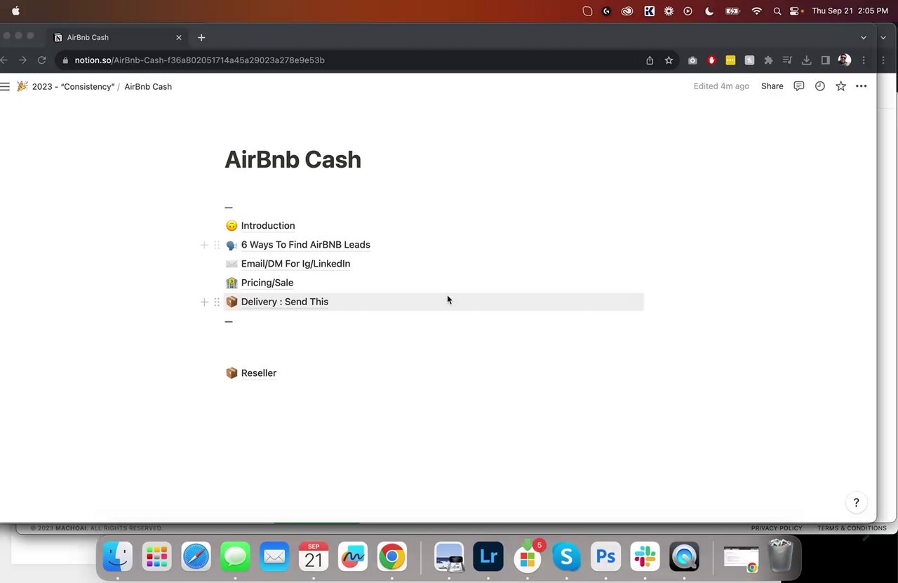This screenshot has height=583, width=898.
Task: Click Share in Notion top bar
Action: coord(772,86)
